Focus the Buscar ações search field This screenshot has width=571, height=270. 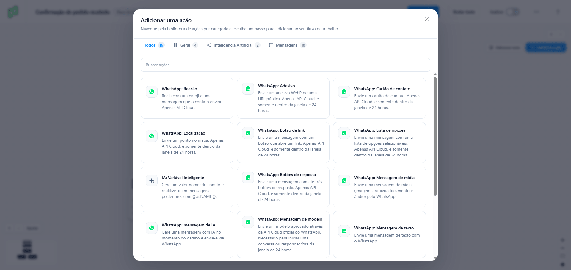(x=285, y=65)
